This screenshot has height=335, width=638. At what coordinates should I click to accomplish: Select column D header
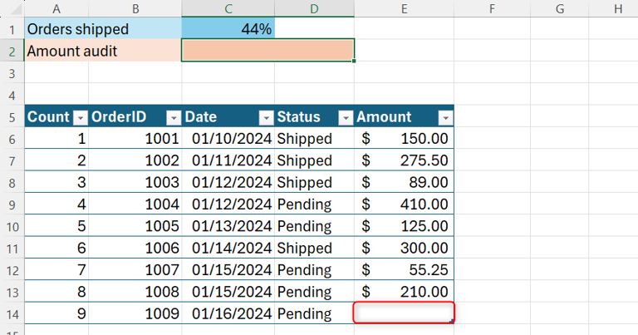[314, 8]
